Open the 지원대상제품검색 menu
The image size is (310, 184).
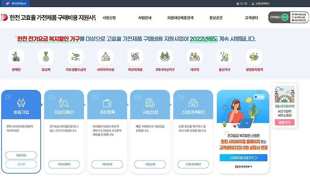click(180, 18)
